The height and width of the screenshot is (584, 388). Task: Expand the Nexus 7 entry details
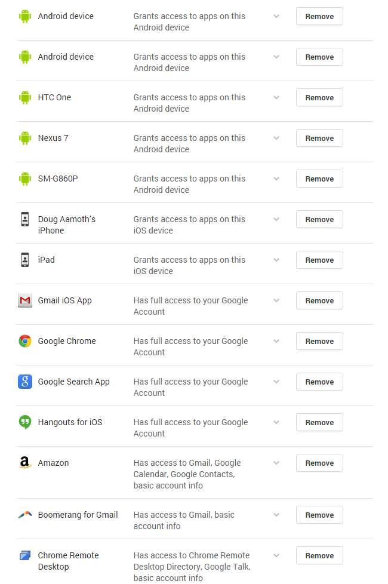point(276,138)
